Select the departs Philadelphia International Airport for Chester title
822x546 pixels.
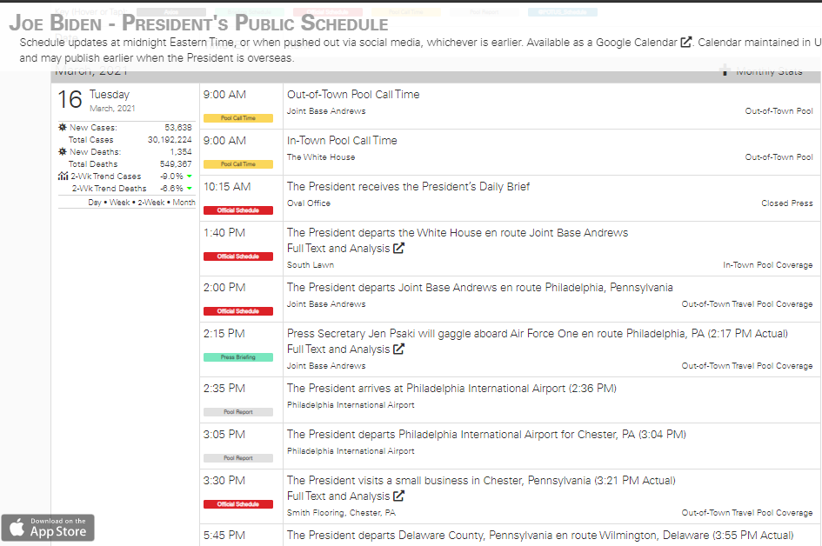(486, 435)
